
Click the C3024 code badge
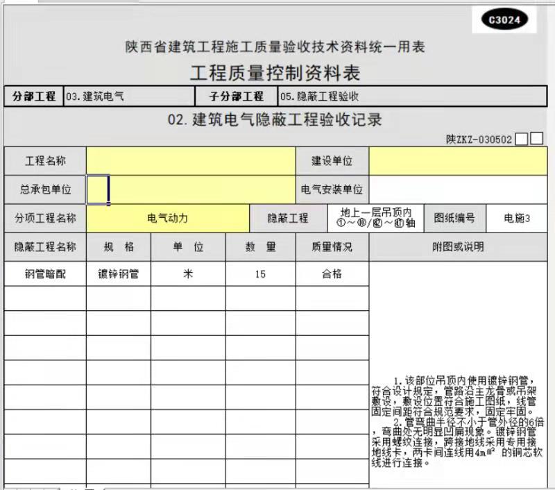point(504,19)
